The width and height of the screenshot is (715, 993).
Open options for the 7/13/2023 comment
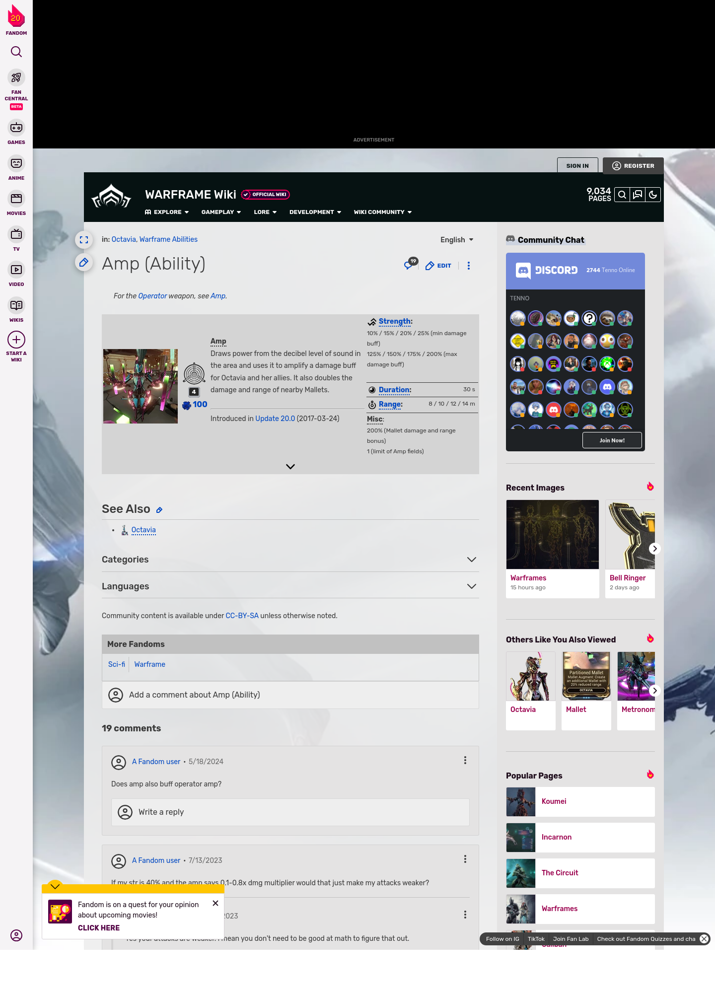point(465,859)
